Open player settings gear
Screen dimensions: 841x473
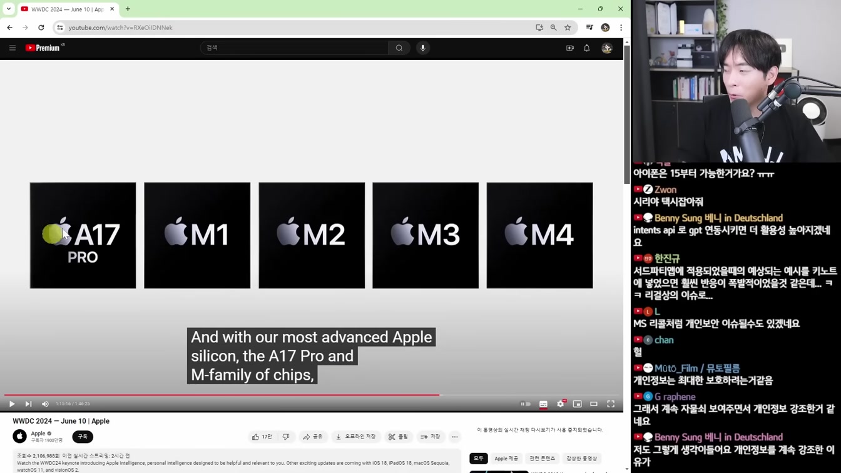pyautogui.click(x=561, y=404)
